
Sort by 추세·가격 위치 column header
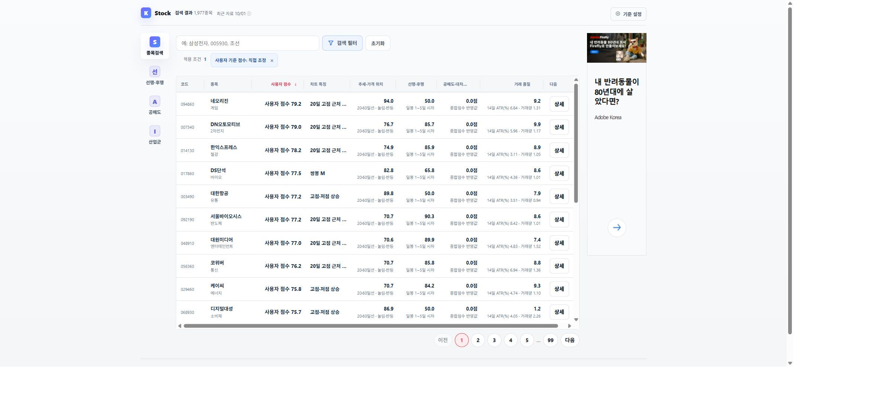371,84
